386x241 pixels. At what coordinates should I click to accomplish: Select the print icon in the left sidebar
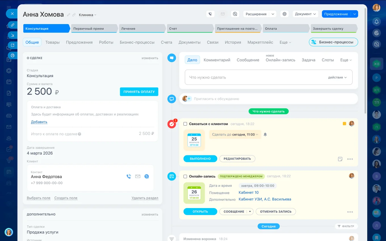point(12,55)
